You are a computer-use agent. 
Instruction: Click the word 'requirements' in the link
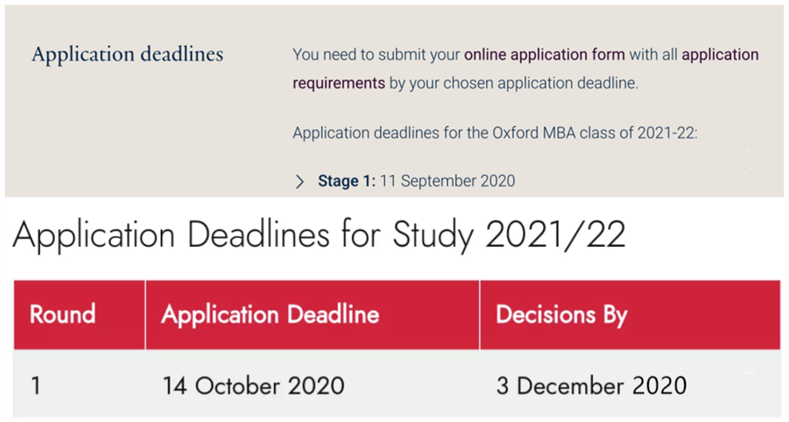(339, 83)
